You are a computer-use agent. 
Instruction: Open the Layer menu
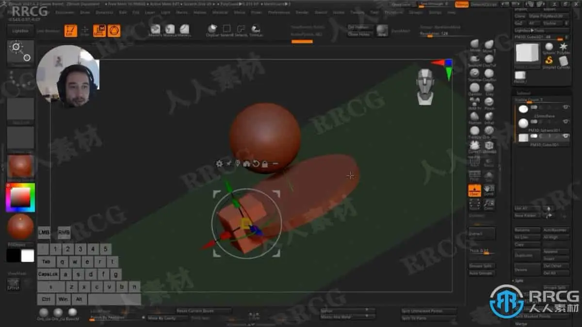pyautogui.click(x=150, y=12)
